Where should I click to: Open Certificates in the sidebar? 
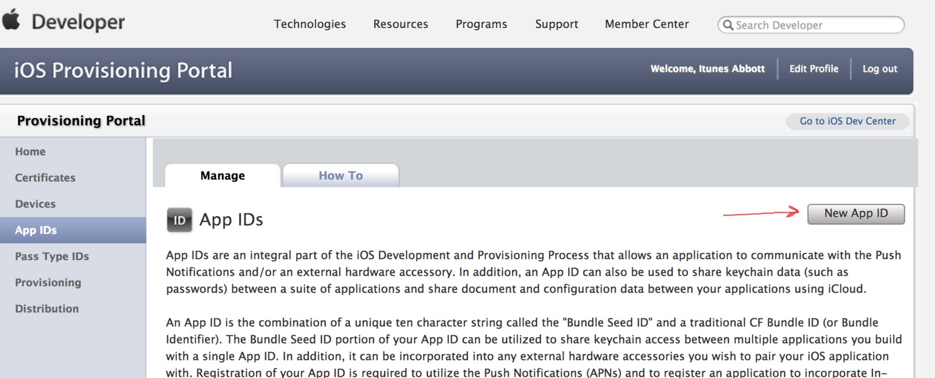pos(45,178)
